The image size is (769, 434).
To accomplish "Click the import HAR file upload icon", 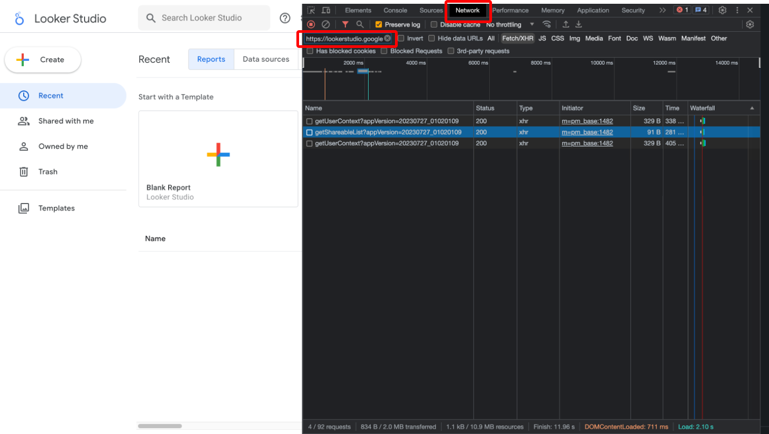I will click(x=565, y=24).
